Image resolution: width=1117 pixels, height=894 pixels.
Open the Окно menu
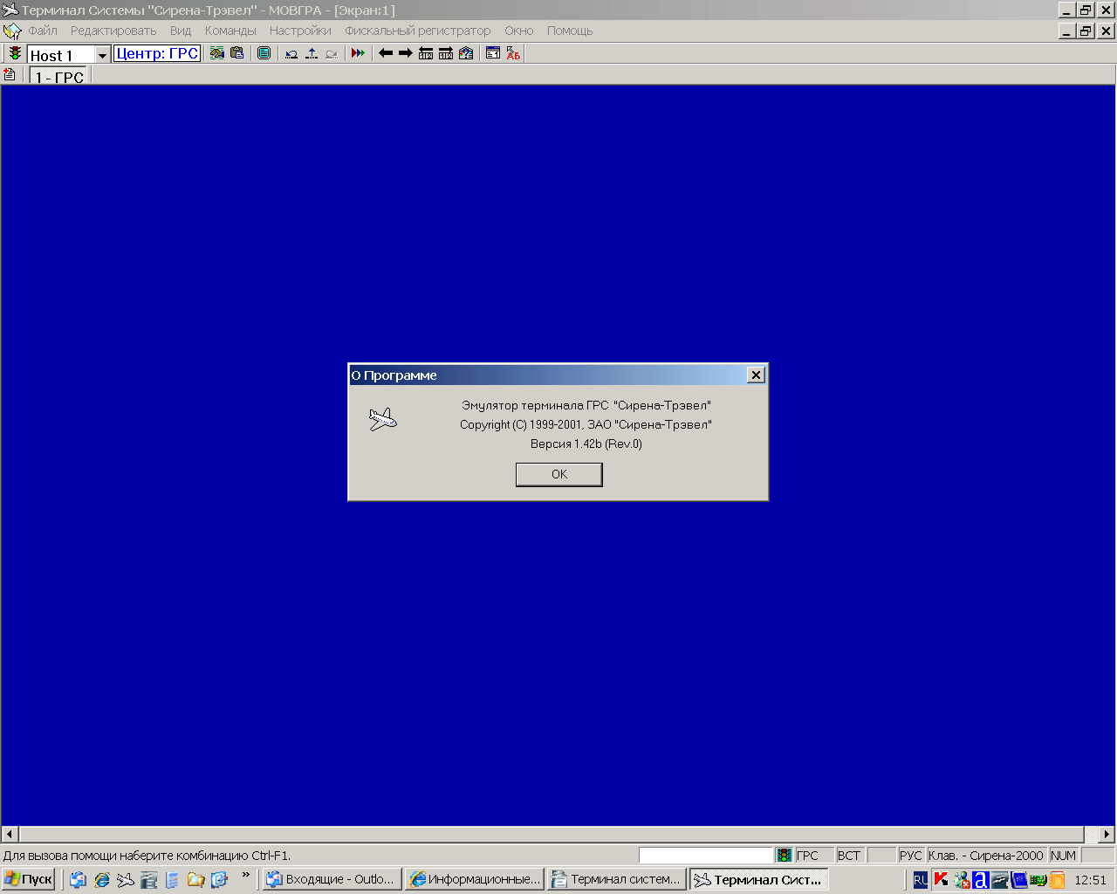(519, 31)
